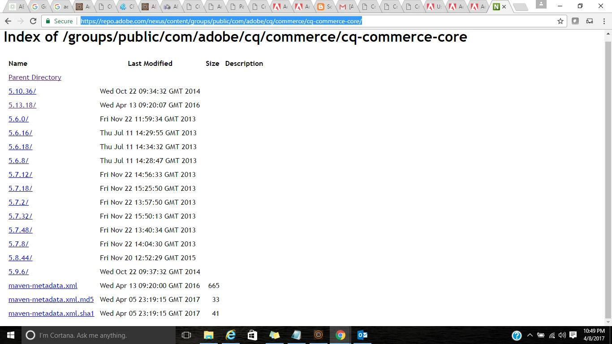The height and width of the screenshot is (344, 612).
Task: Close the active Nexus tab
Action: 504,7
